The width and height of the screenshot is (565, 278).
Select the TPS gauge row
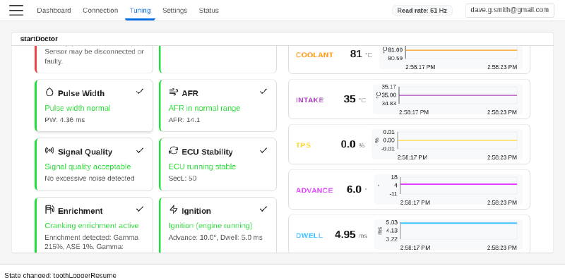pos(410,145)
